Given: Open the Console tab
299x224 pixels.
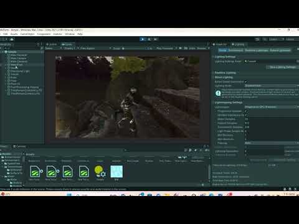Looking at the screenshot, I should [19, 146].
